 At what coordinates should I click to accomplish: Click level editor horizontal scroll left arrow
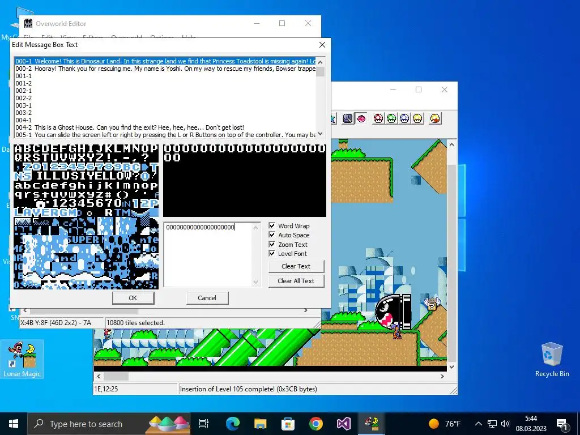(99, 376)
